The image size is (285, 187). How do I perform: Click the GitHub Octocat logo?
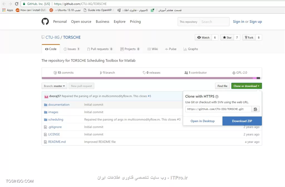(x=45, y=21)
